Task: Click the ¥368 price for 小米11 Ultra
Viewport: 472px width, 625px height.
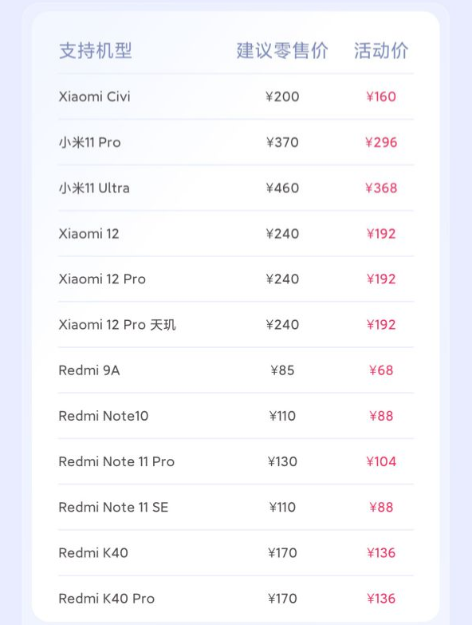Action: pos(381,188)
